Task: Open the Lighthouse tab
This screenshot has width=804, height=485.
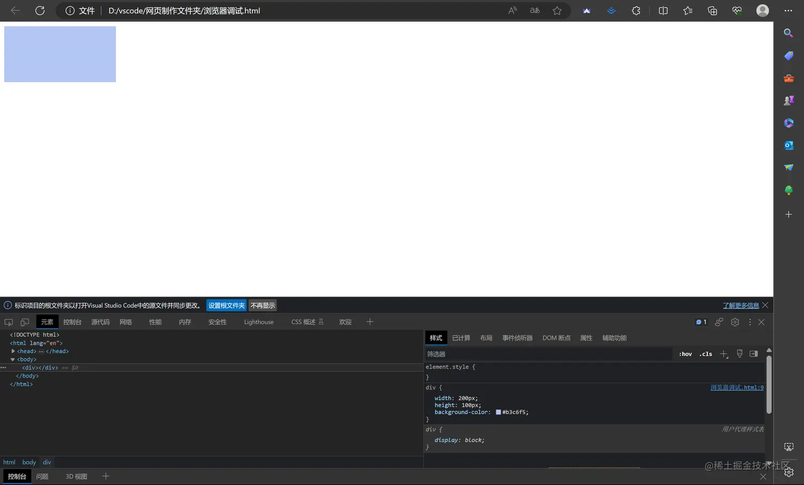Action: (x=259, y=322)
